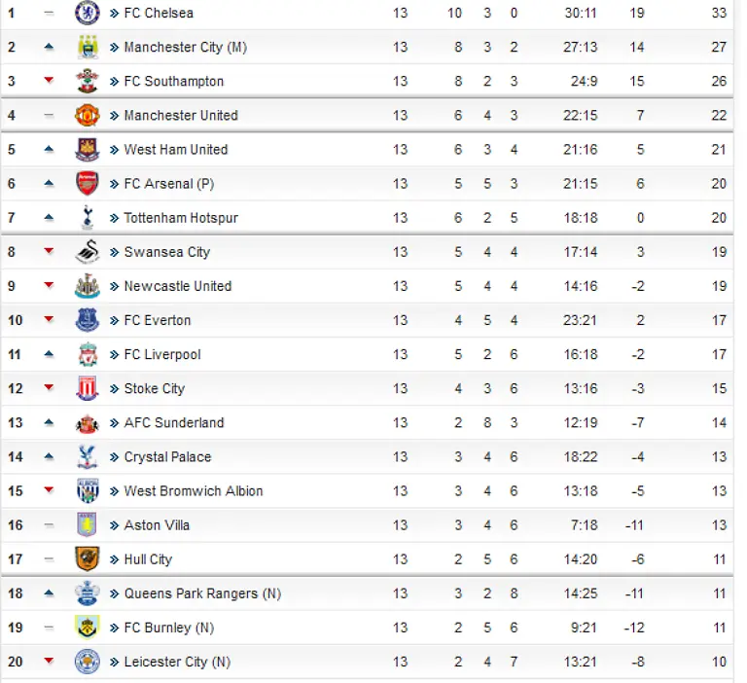The width and height of the screenshot is (747, 683).
Task: Open the Newcastle United team link
Action: coord(177,286)
